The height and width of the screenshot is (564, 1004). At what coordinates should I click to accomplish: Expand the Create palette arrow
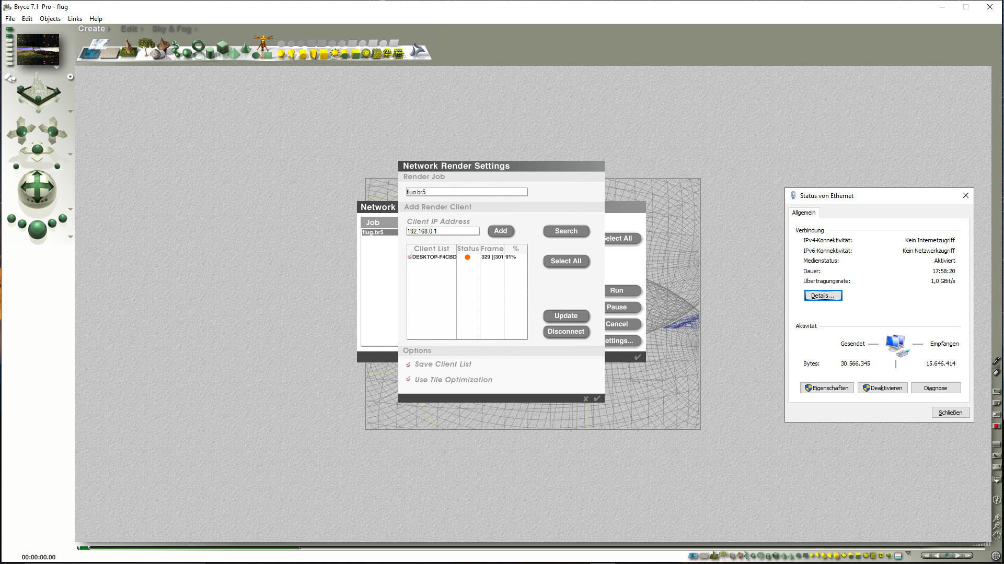tap(109, 29)
